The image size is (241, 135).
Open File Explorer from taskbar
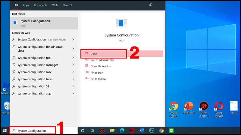112,130
